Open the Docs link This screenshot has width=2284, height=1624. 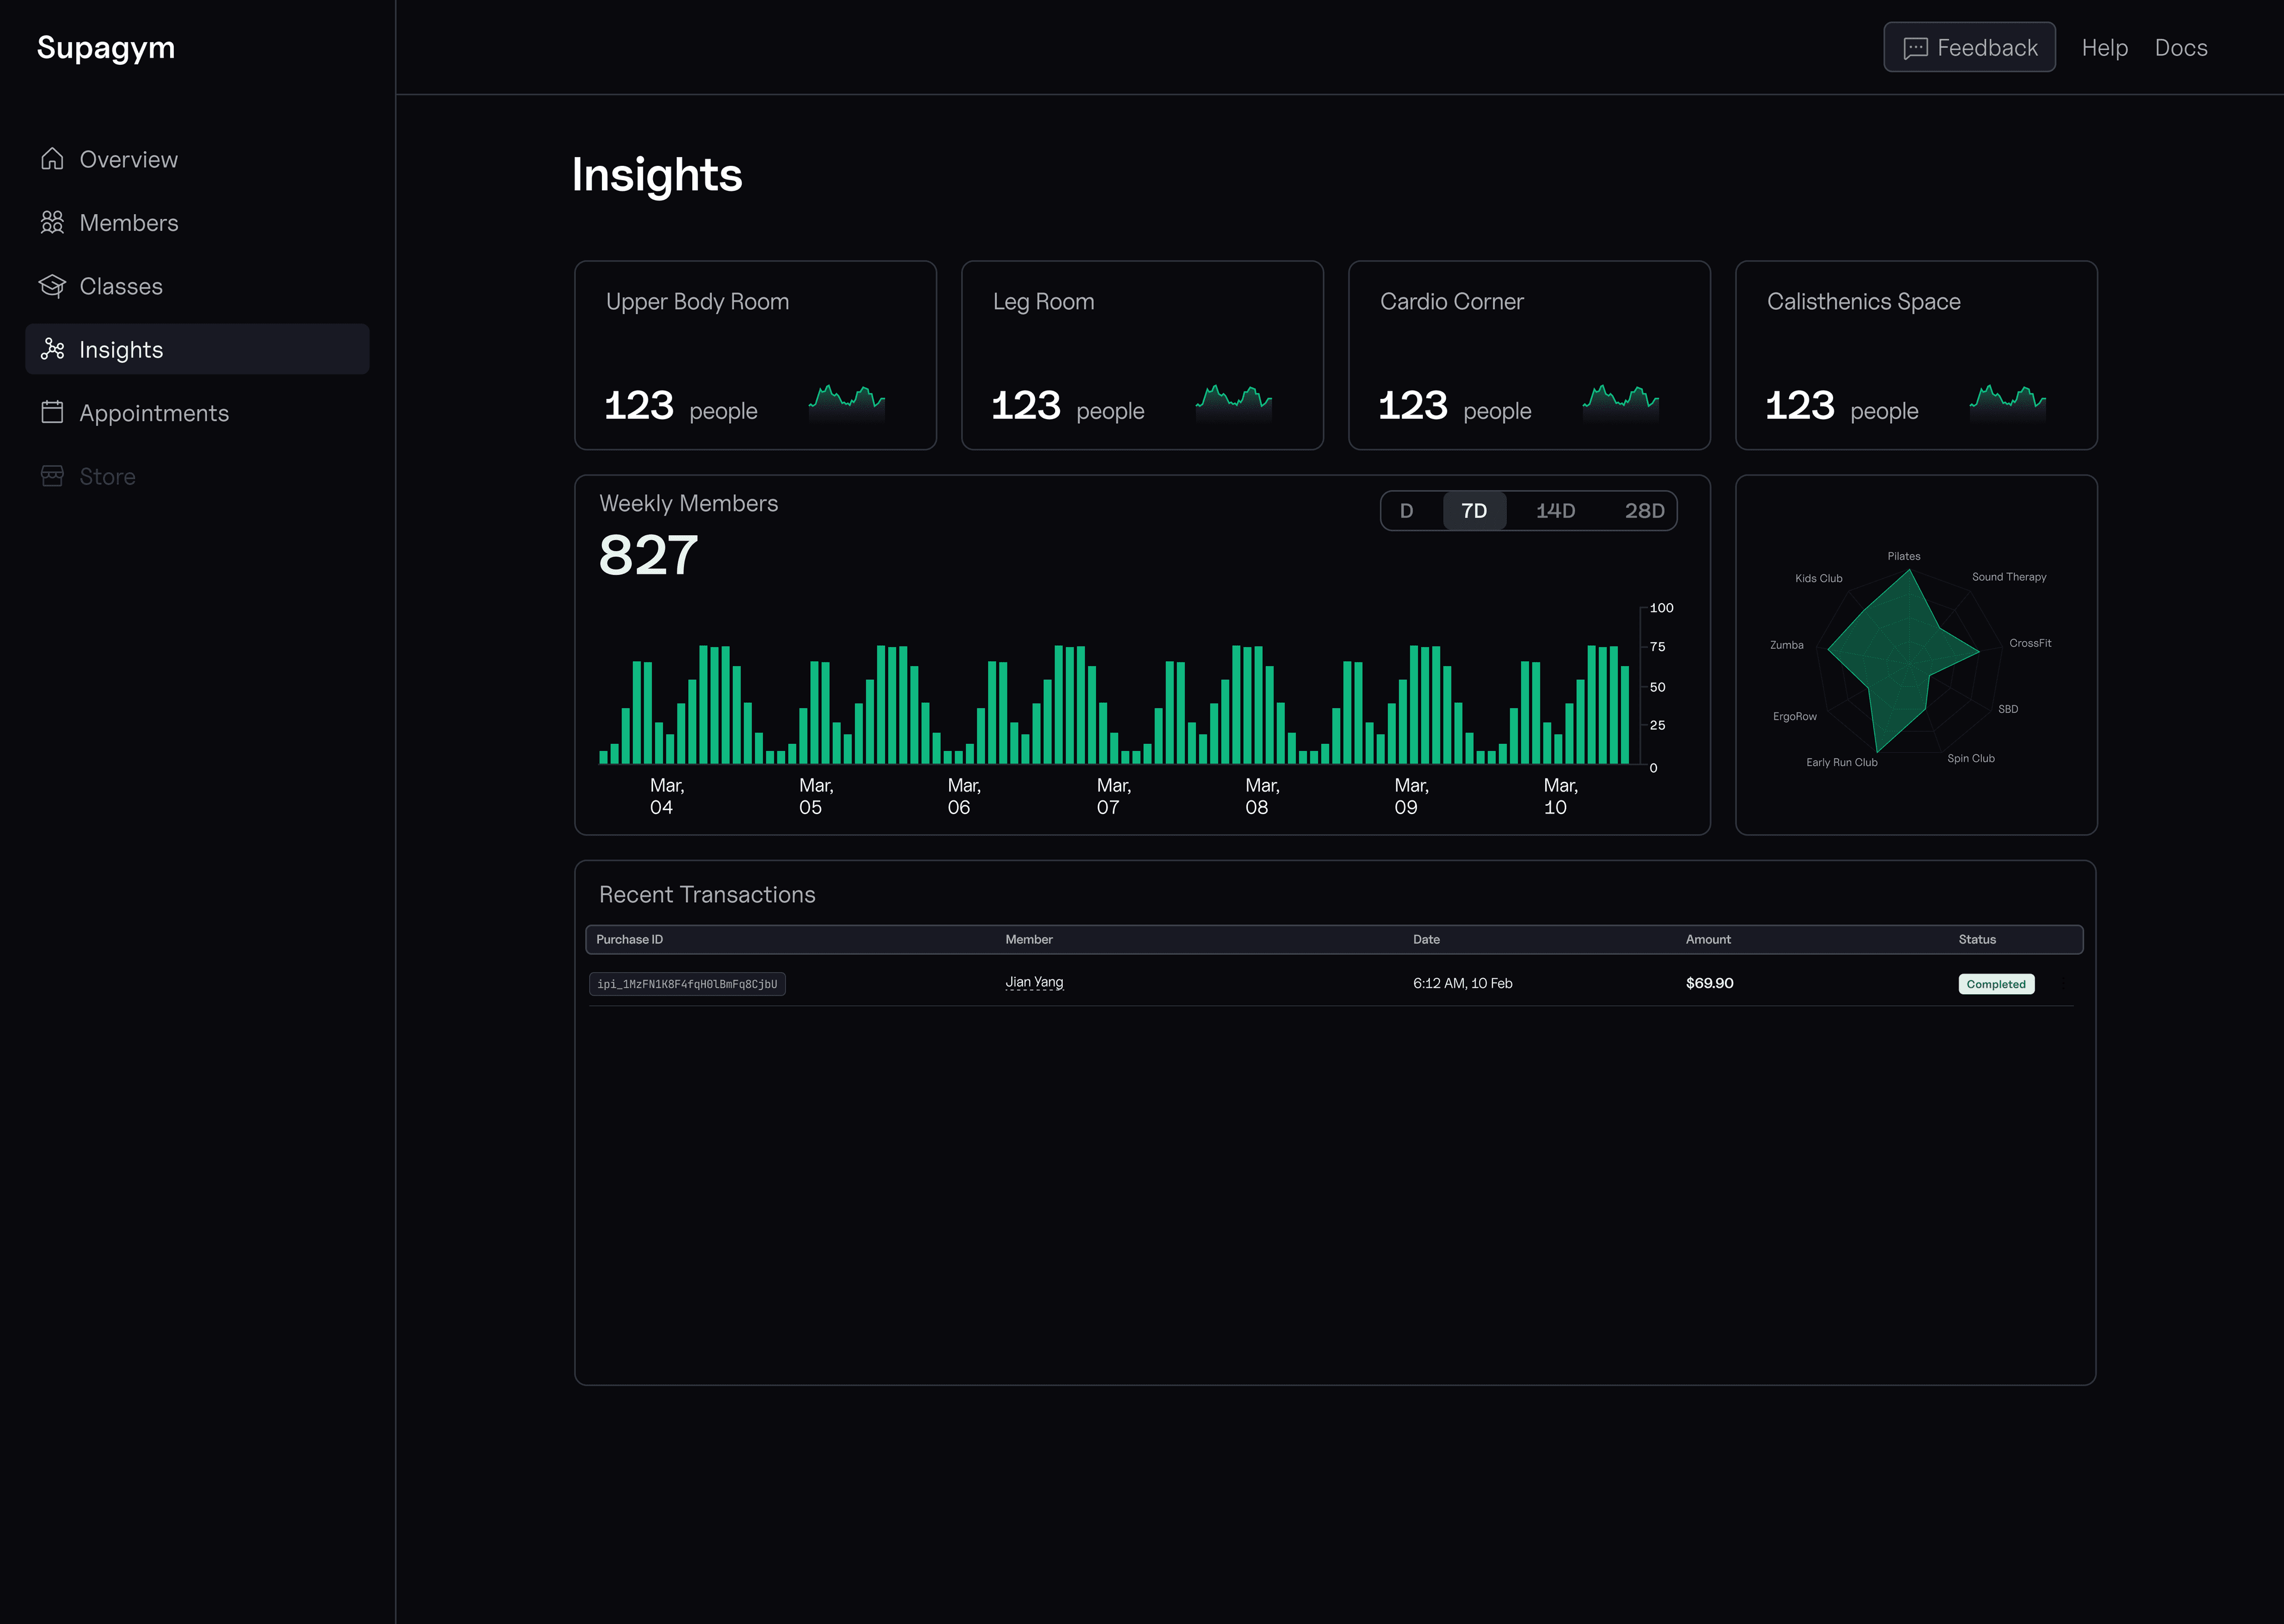(x=2181, y=48)
